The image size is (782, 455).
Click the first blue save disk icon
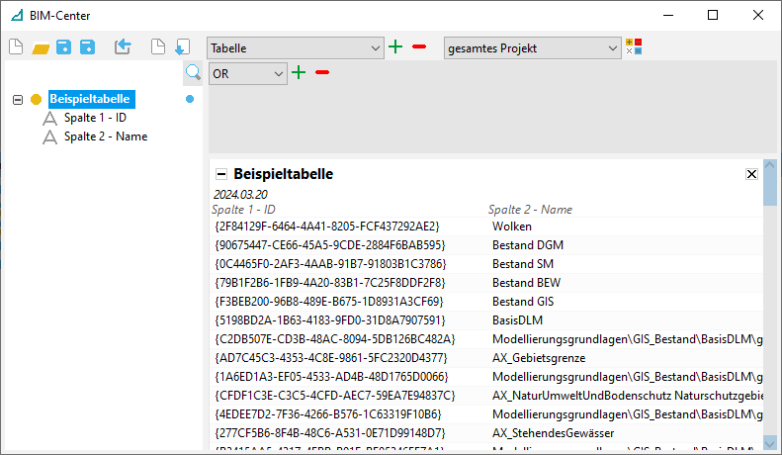pos(63,46)
